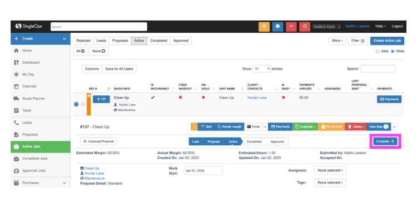417x208 pixels.
Task: Go to Home in the sidebar
Action: point(41,50)
